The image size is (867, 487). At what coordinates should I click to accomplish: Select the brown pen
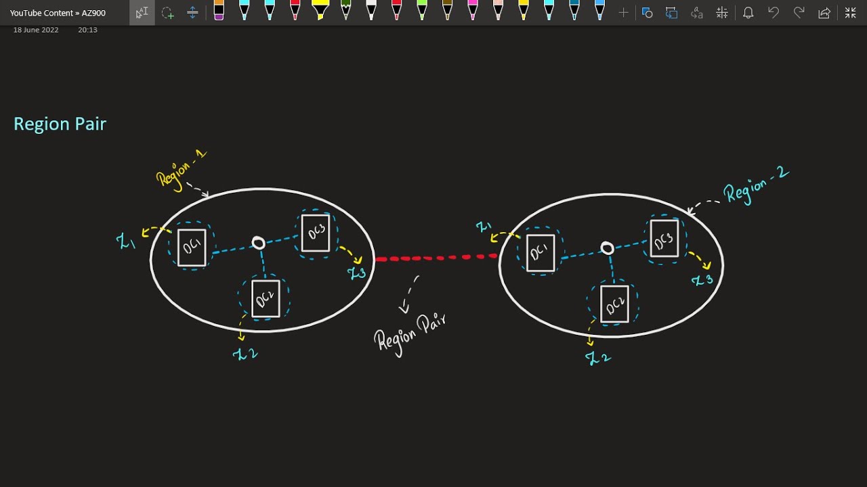(x=448, y=11)
